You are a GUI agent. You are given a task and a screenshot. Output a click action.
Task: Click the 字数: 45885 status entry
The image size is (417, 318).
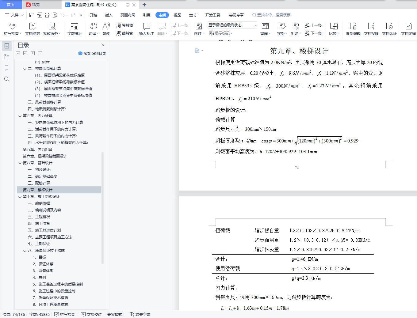[40, 314]
